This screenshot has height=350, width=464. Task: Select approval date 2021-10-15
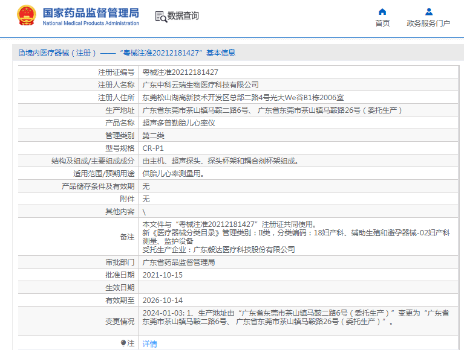click(x=163, y=275)
